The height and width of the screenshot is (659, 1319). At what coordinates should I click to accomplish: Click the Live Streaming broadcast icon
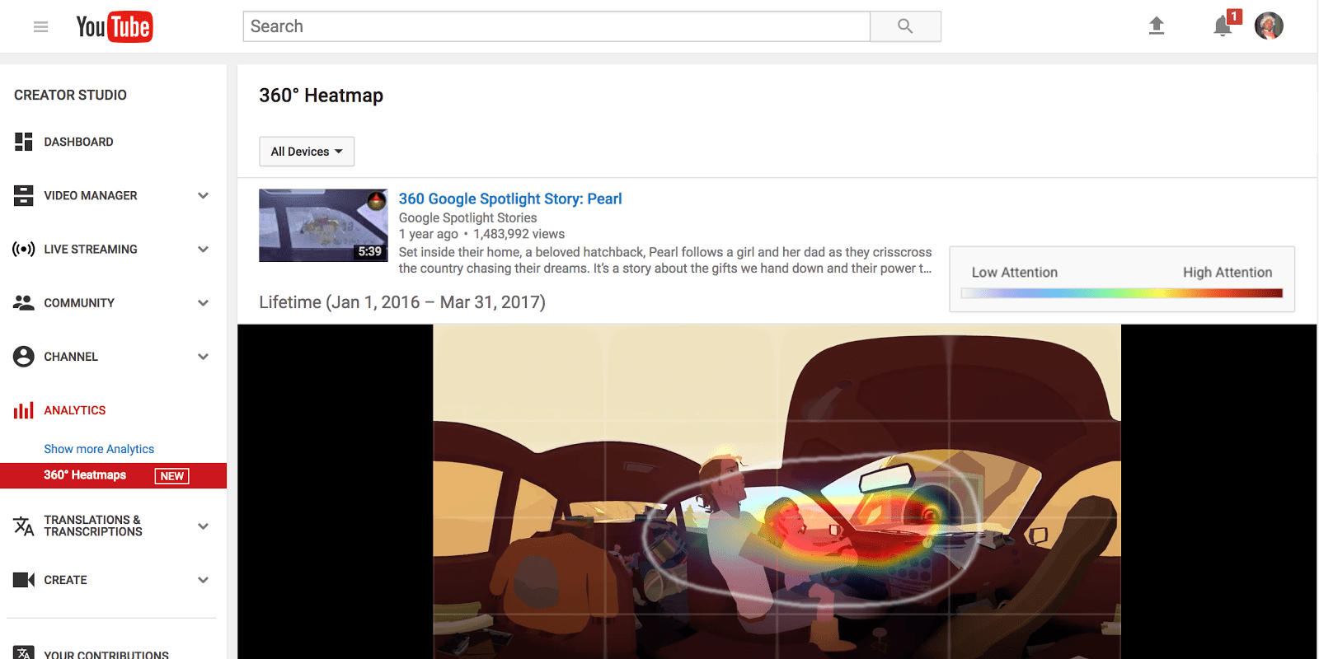tap(24, 249)
